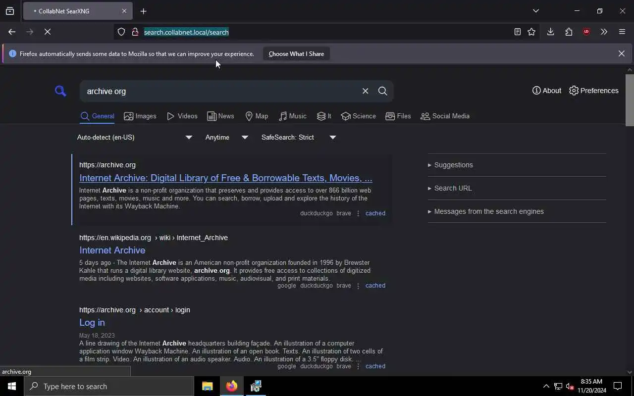Toggle reader view
The image size is (634, 396).
click(x=517, y=32)
